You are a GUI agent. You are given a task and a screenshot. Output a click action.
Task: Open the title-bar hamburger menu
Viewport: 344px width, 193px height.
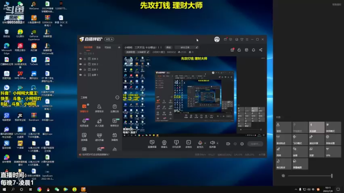click(x=247, y=39)
